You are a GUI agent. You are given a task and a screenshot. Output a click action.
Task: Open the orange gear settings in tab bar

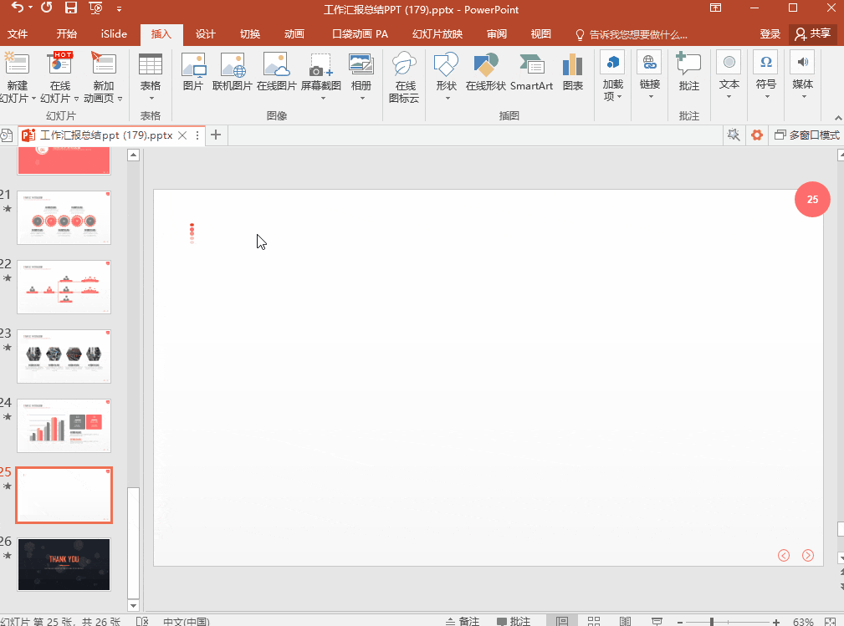pos(757,135)
